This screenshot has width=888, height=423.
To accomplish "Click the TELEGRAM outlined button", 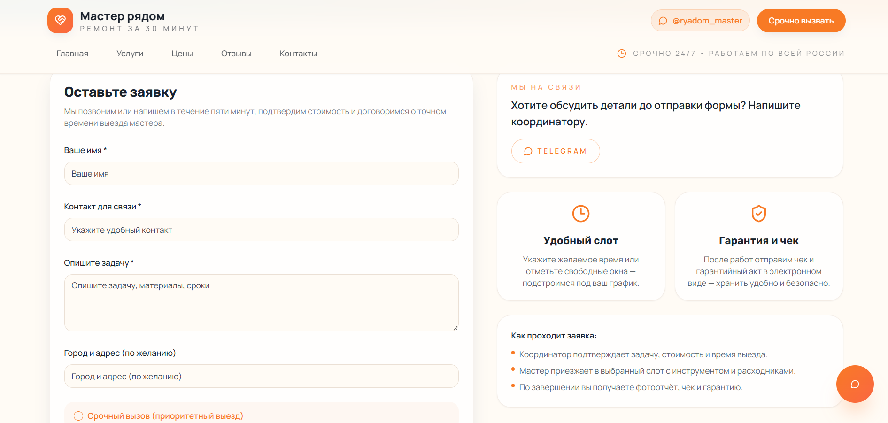I will pyautogui.click(x=556, y=151).
